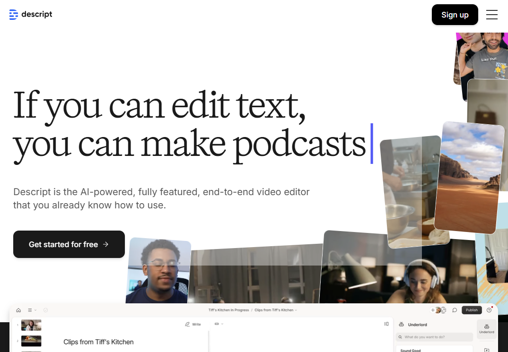The width and height of the screenshot is (508, 352).
Task: Click the plus icon to add collaborator
Action: (x=433, y=310)
